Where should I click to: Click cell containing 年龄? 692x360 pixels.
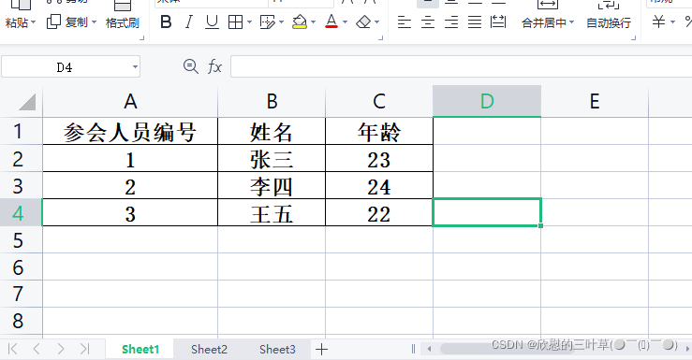[379, 131]
